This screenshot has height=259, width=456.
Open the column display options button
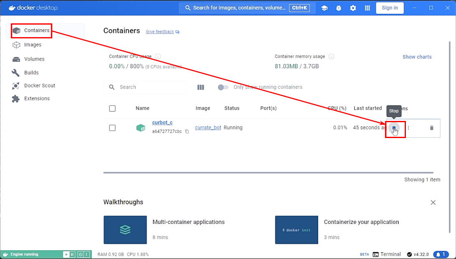pos(201,87)
